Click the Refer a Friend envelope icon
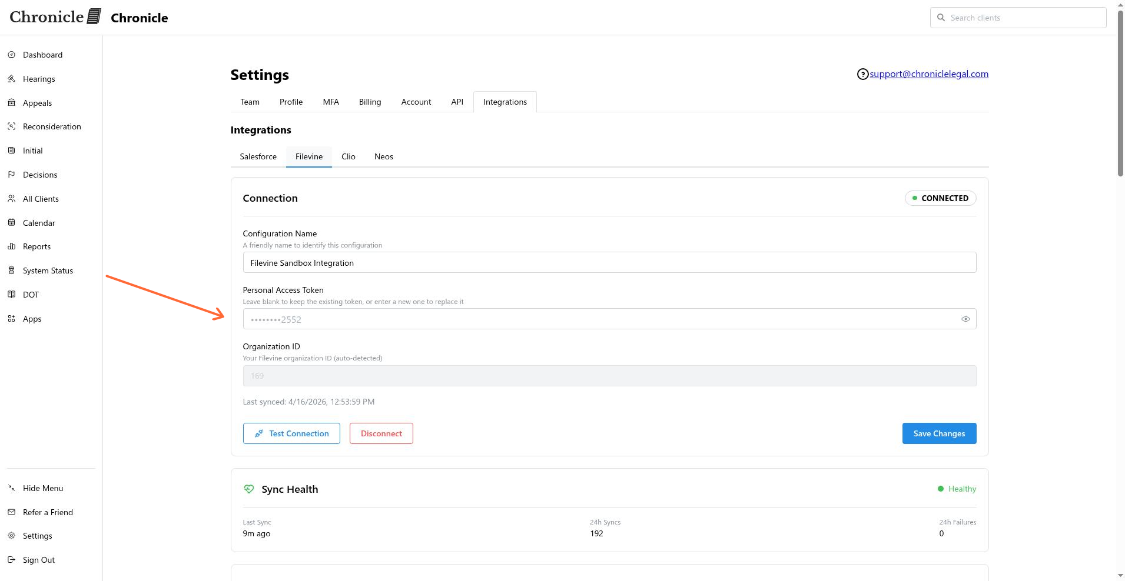Screen dimensions: 1125x581 11,512
